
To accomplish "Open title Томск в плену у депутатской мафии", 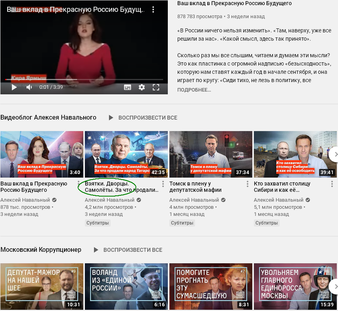I will 195,187.
